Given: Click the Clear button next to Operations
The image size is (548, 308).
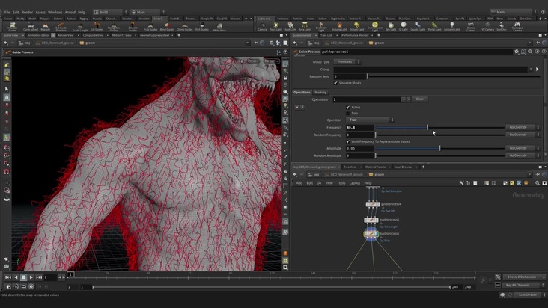Looking at the screenshot, I should 419,99.
